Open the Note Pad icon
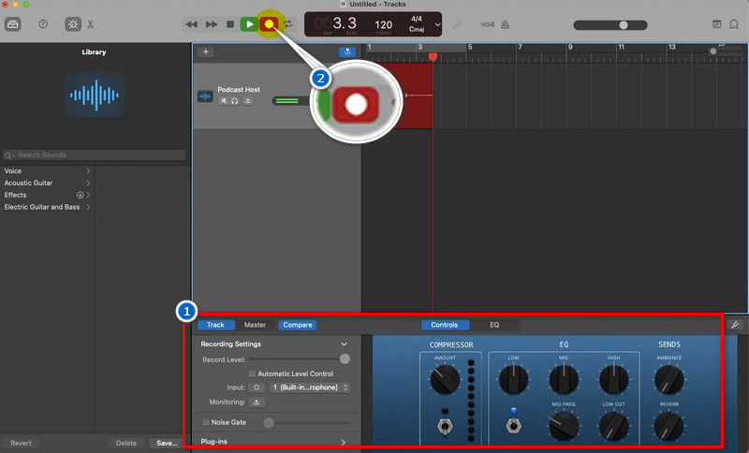Viewport: 749px width, 453px height. [x=716, y=24]
